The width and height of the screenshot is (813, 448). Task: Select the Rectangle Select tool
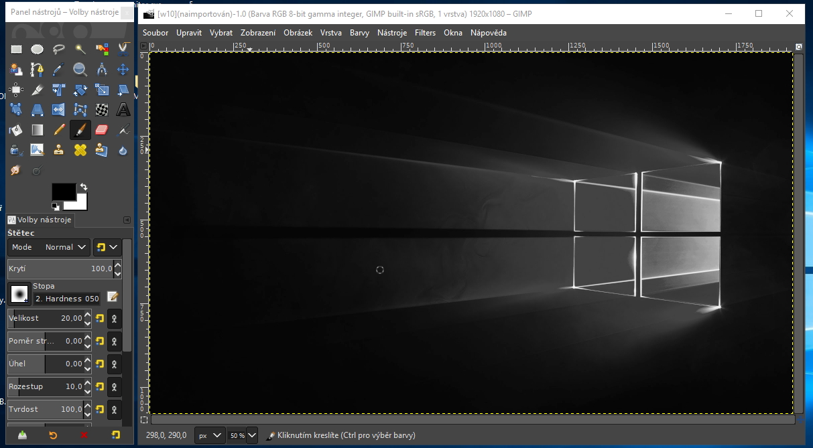click(16, 49)
